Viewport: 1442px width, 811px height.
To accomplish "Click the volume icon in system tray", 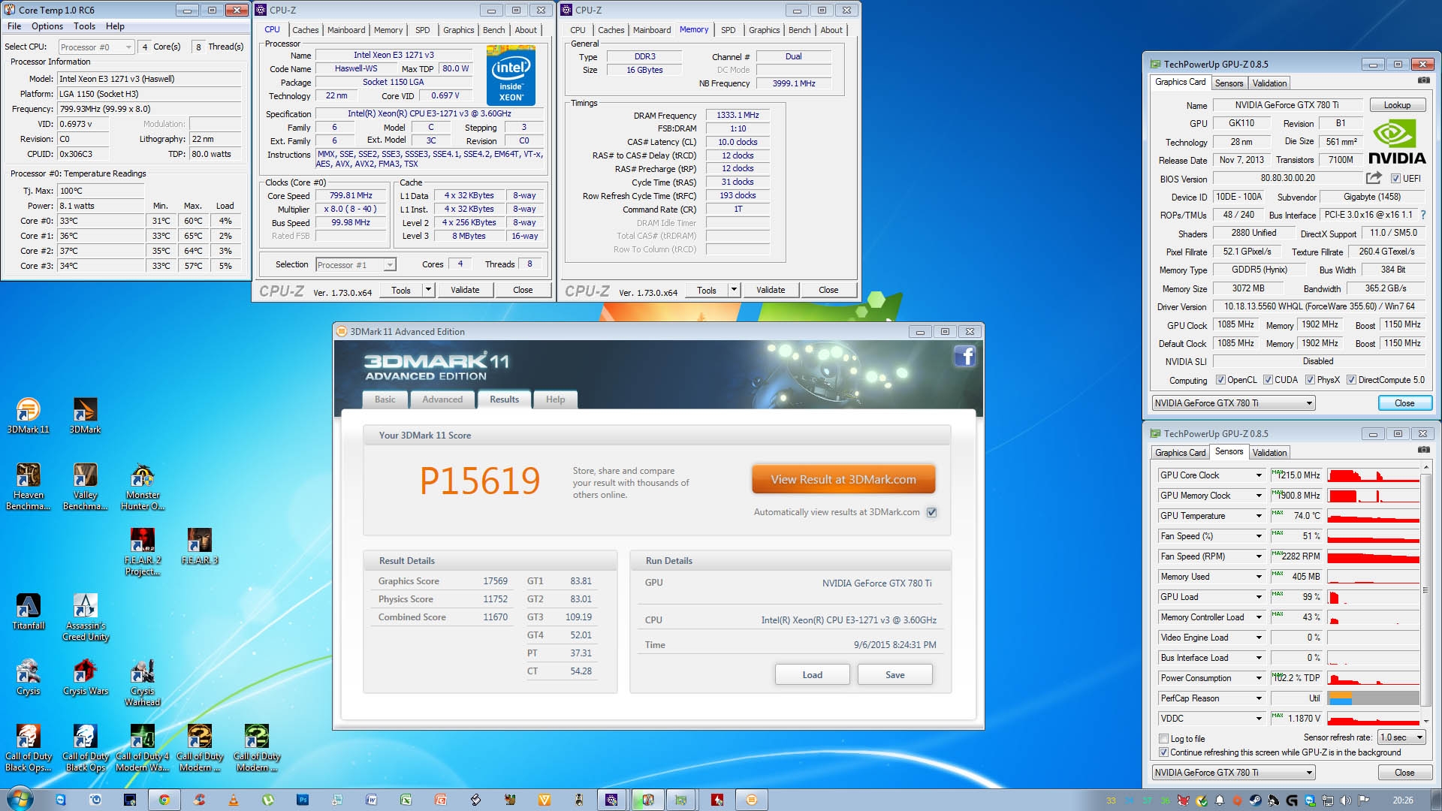I will [x=1346, y=800].
